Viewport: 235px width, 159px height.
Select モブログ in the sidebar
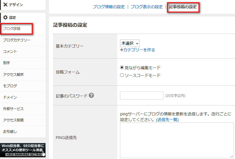[x=23, y=86]
